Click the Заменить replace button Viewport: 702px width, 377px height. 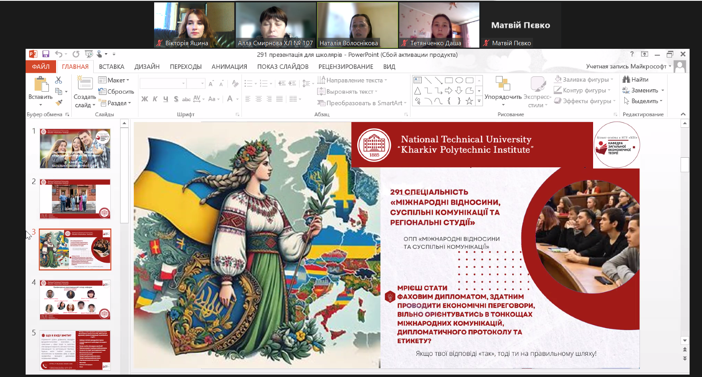click(x=644, y=90)
